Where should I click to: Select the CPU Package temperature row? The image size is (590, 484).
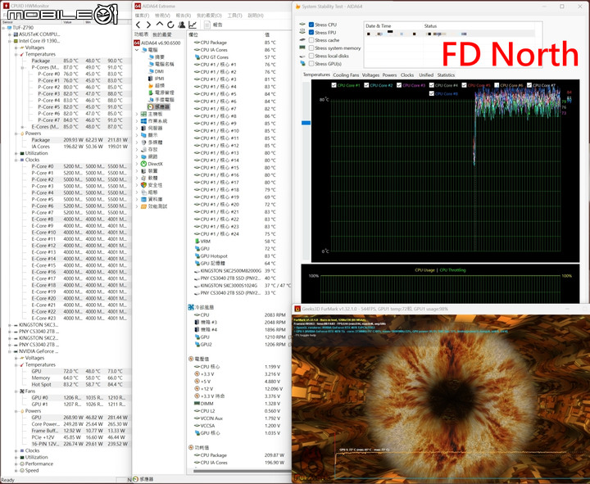pyautogui.click(x=214, y=43)
